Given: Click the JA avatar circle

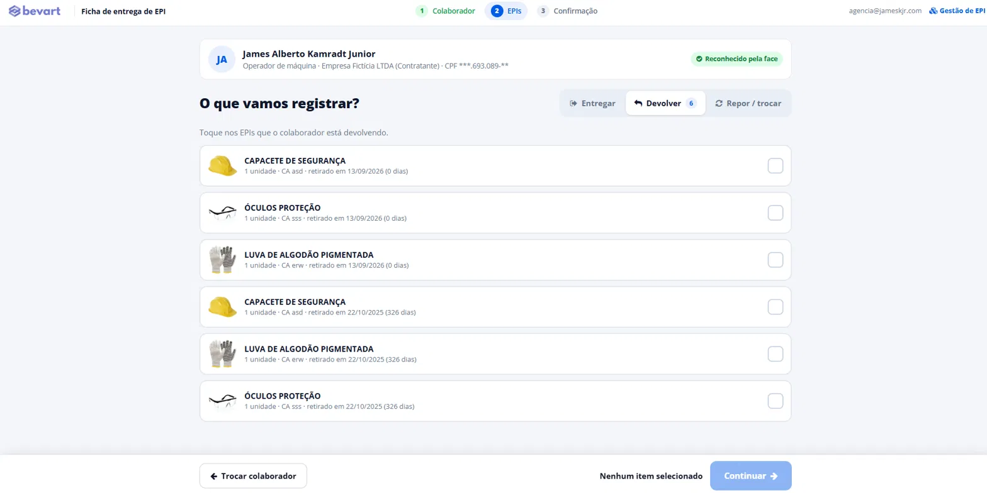Looking at the screenshot, I should 222,60.
